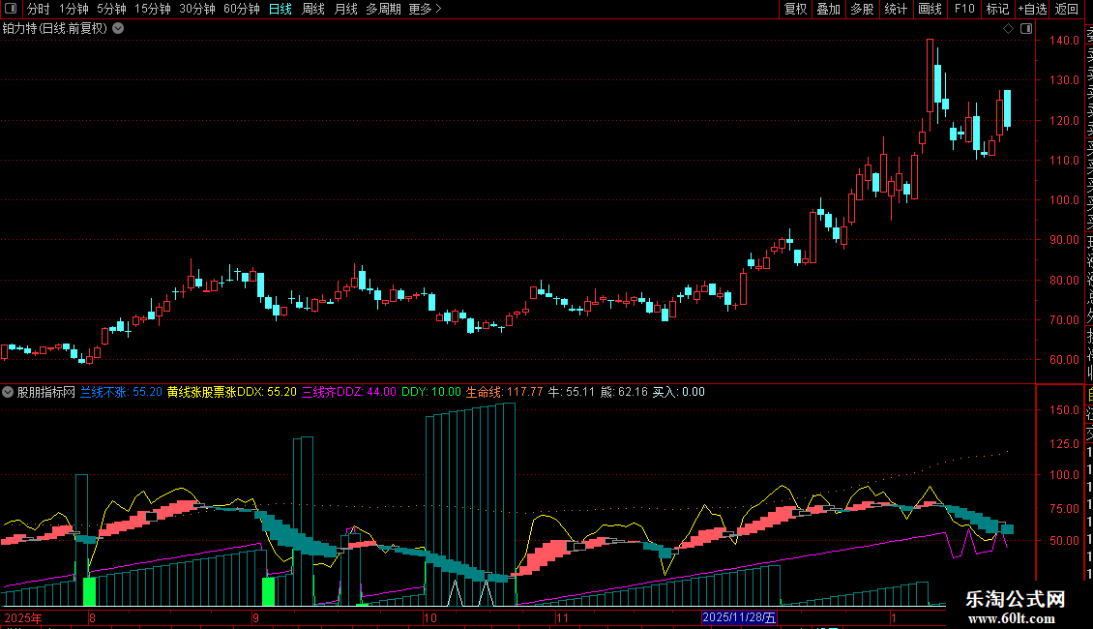The height and width of the screenshot is (629, 1093).
Task: Click 返回 to go back
Action: pos(1067,9)
